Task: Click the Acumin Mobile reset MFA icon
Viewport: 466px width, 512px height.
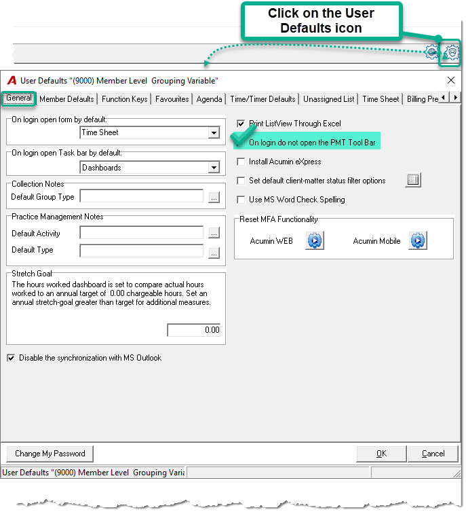Action: pos(418,240)
